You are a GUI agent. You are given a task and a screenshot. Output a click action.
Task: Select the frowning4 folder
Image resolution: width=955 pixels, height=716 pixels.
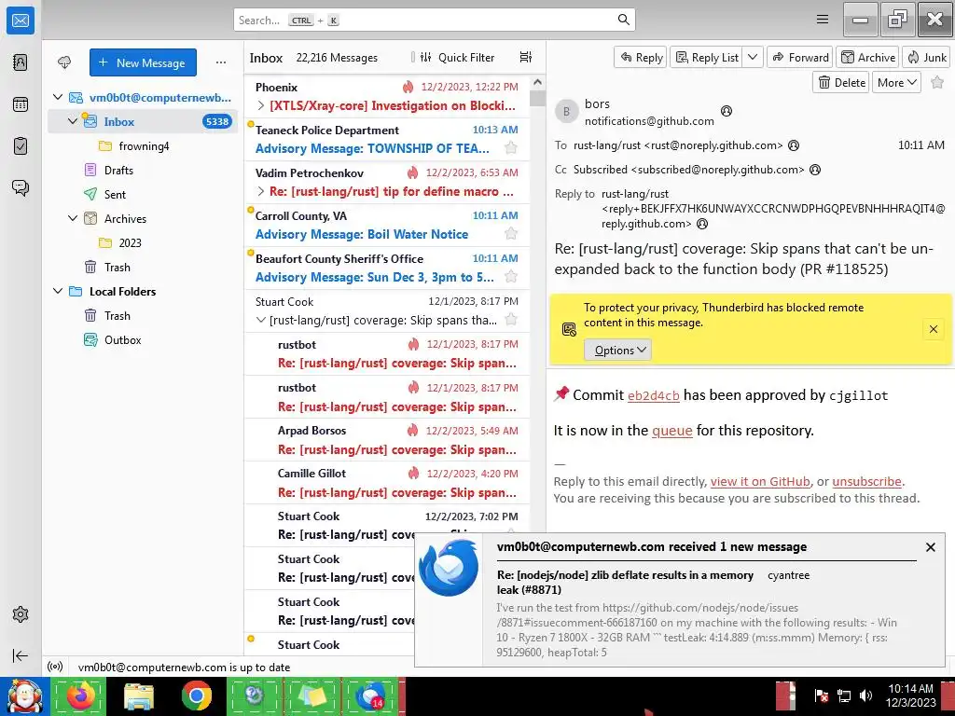143,145
